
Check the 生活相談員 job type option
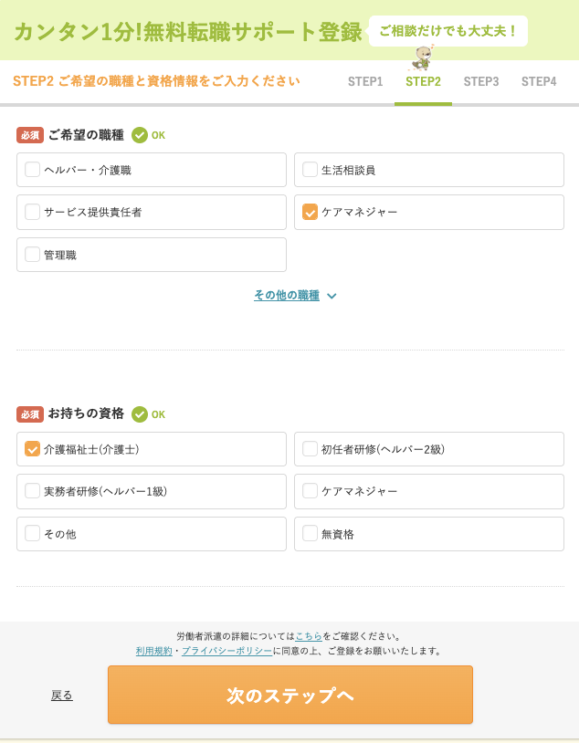(310, 170)
